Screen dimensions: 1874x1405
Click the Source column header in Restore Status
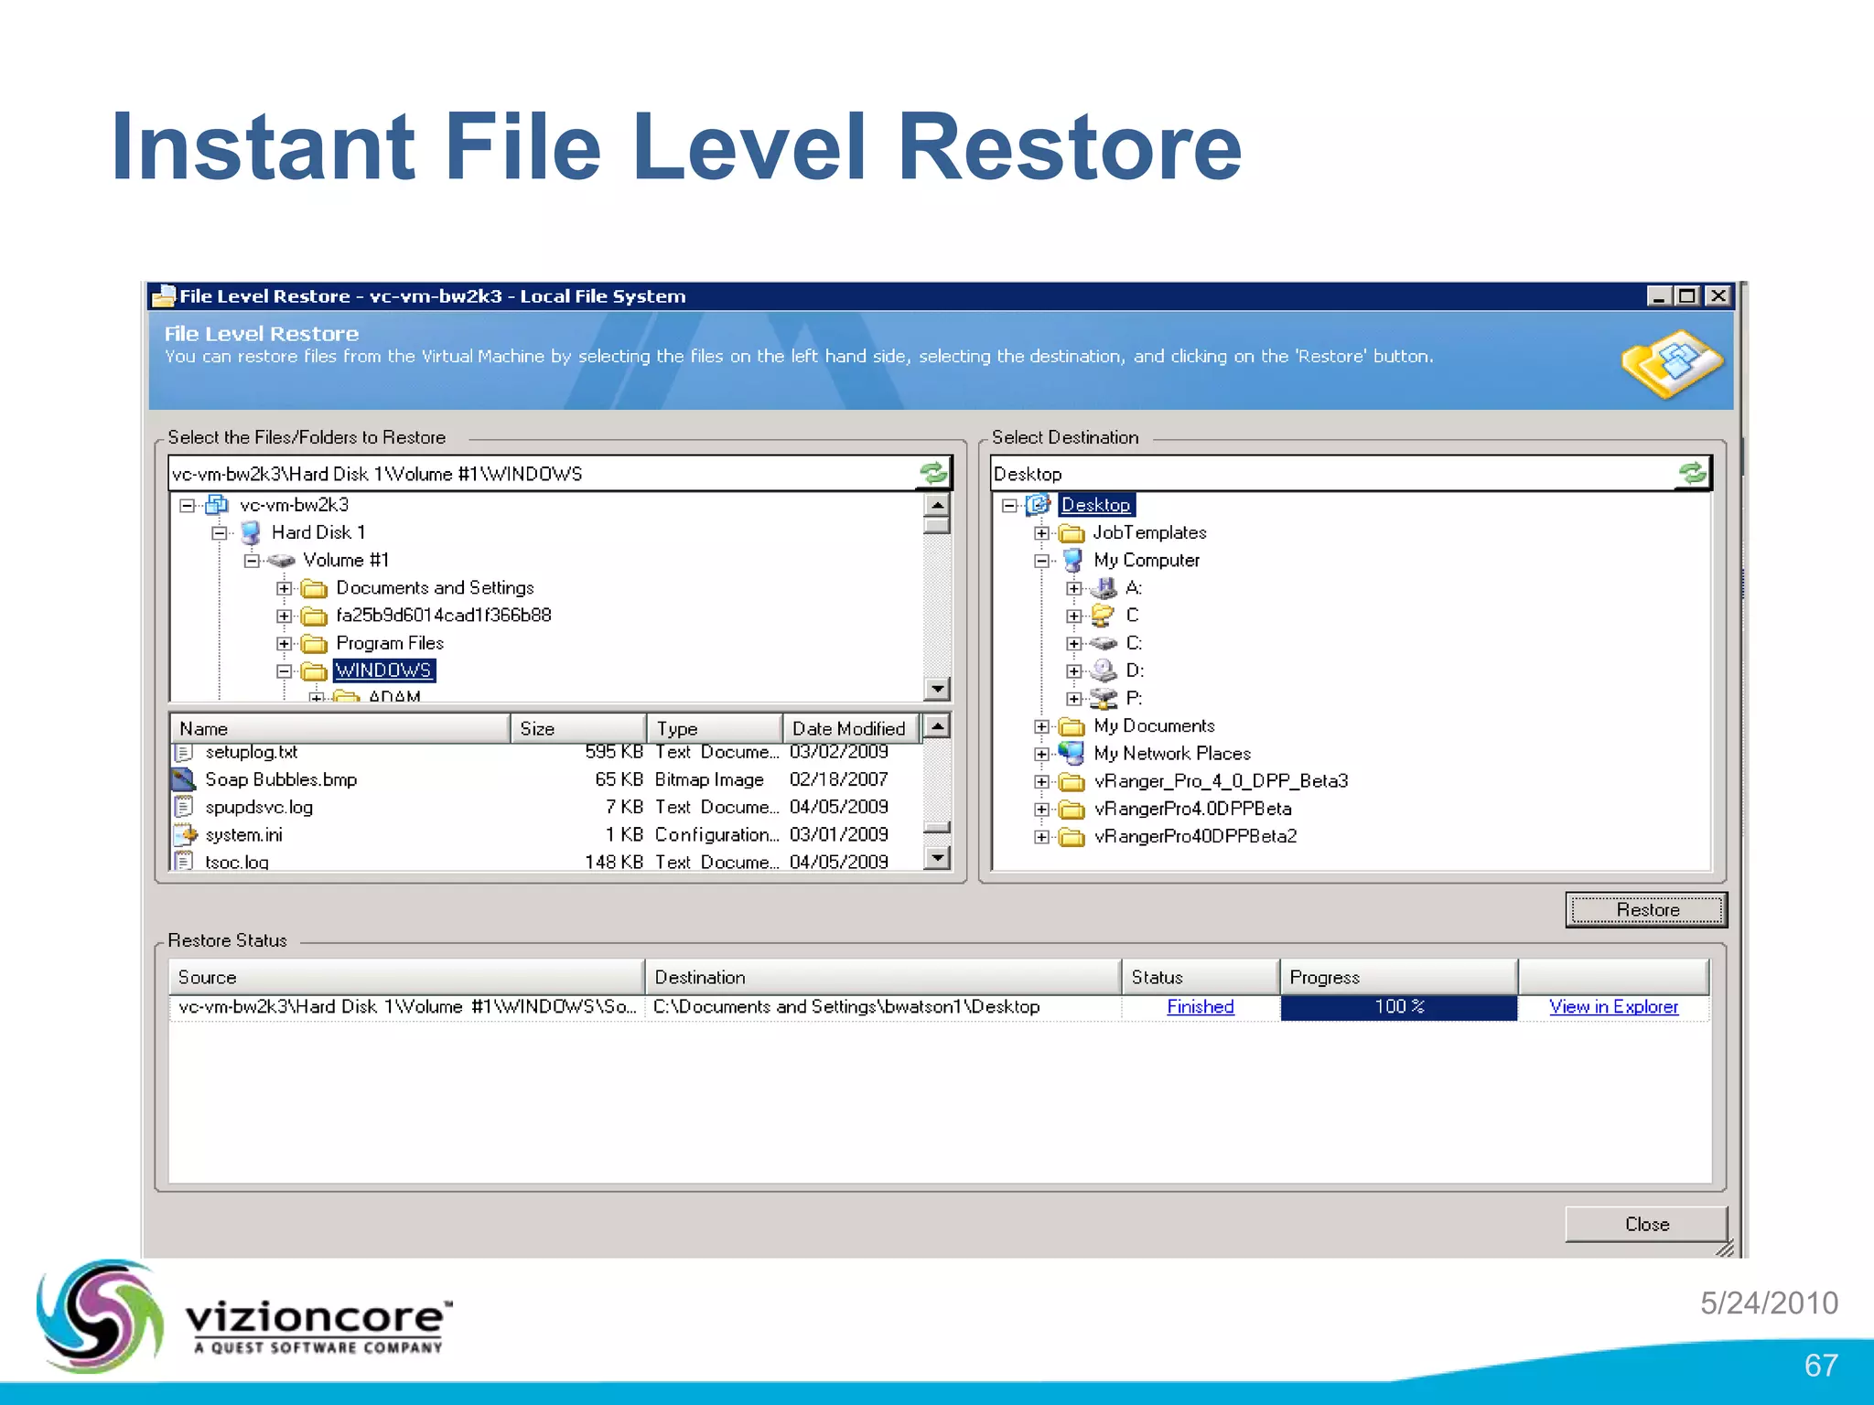(406, 977)
